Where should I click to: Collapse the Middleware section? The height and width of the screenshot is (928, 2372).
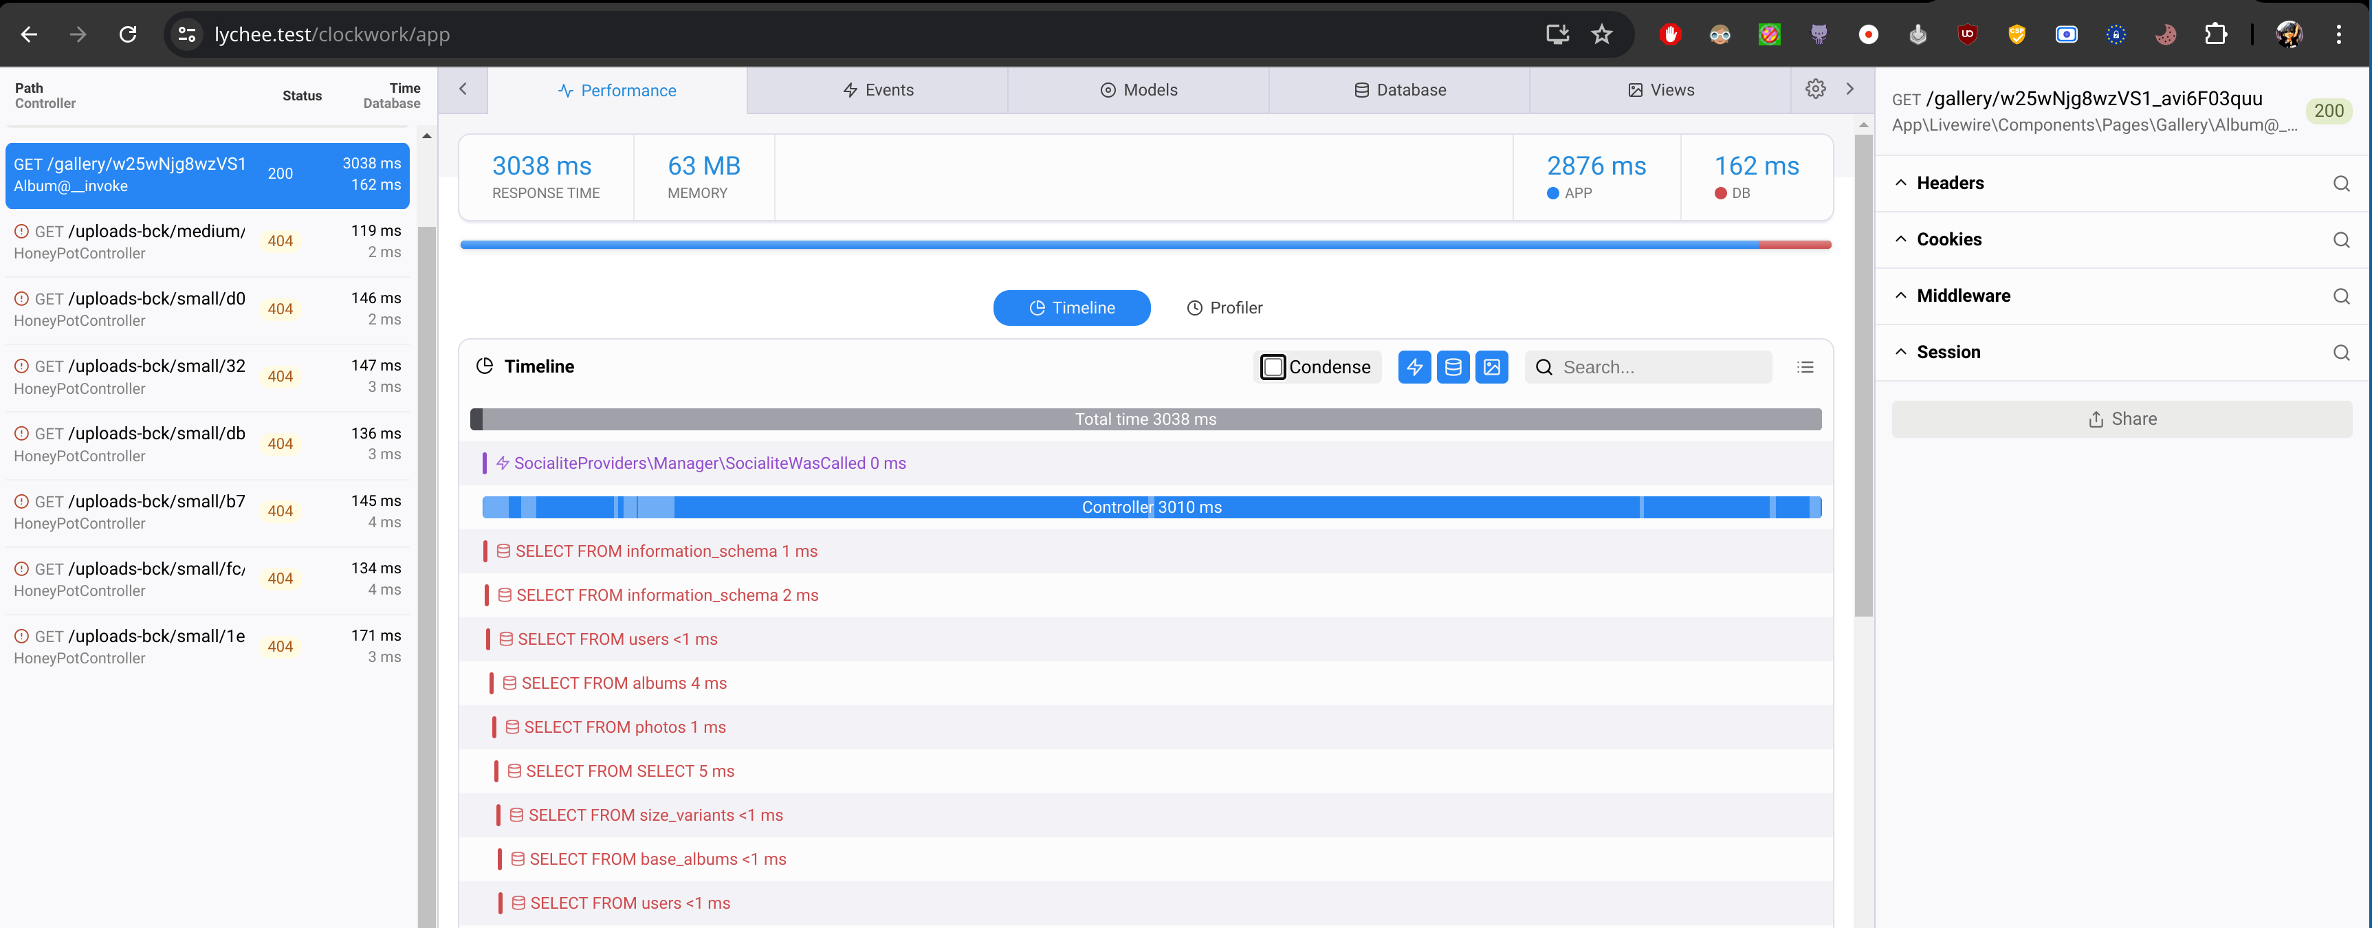click(x=1900, y=296)
